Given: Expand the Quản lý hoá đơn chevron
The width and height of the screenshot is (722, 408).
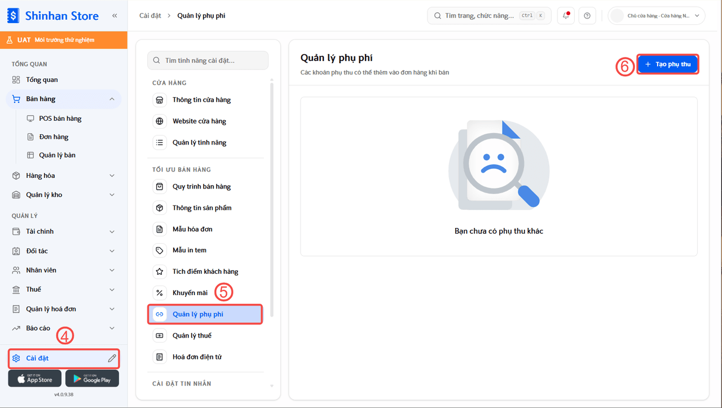Looking at the screenshot, I should click(112, 309).
